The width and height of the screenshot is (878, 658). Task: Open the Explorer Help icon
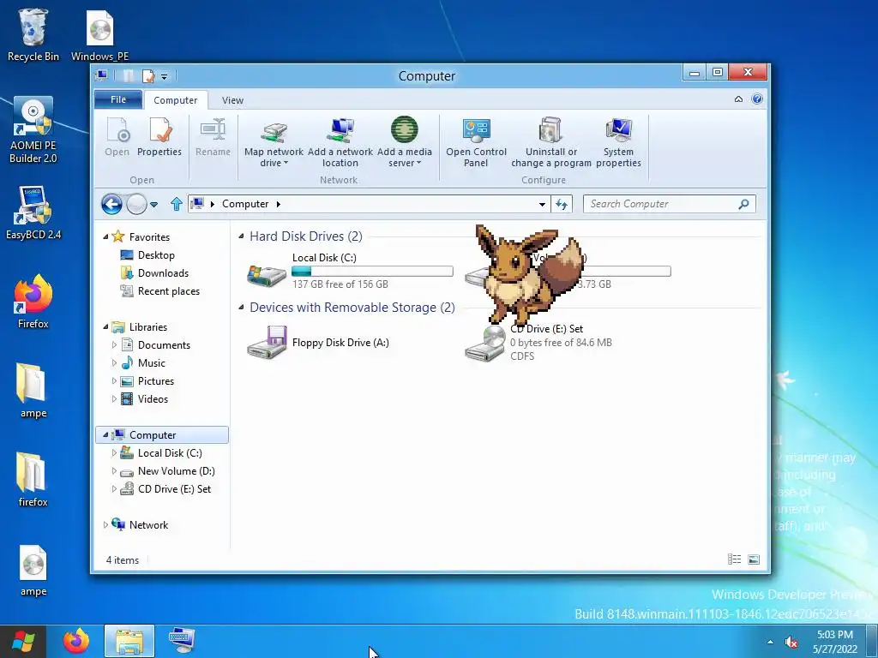tap(757, 99)
